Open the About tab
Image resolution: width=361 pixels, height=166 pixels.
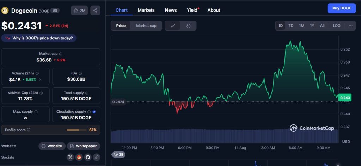tap(214, 10)
